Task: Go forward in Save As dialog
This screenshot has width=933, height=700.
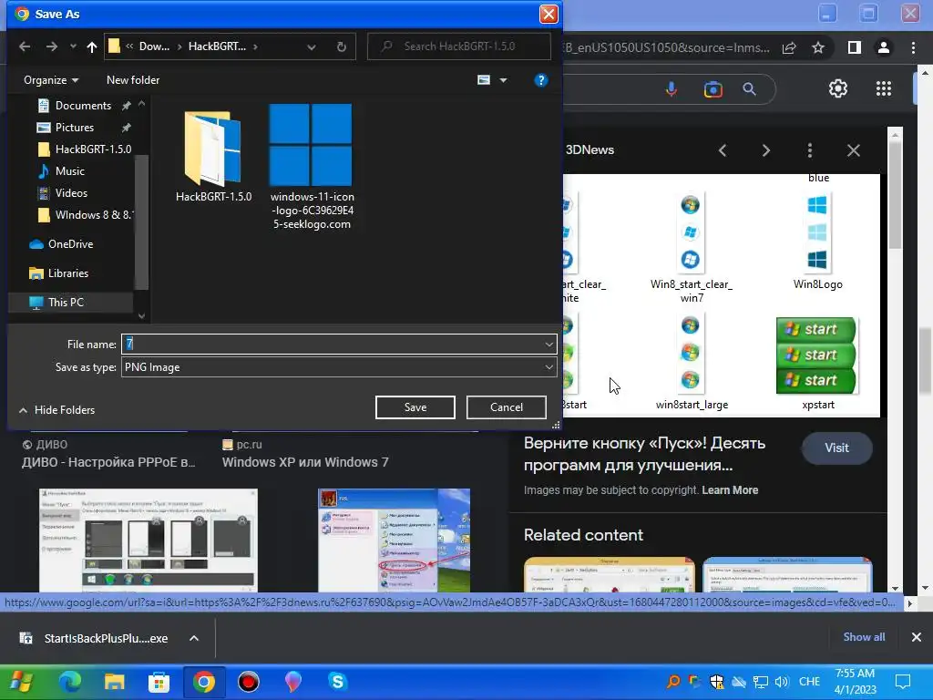Action: [x=52, y=46]
